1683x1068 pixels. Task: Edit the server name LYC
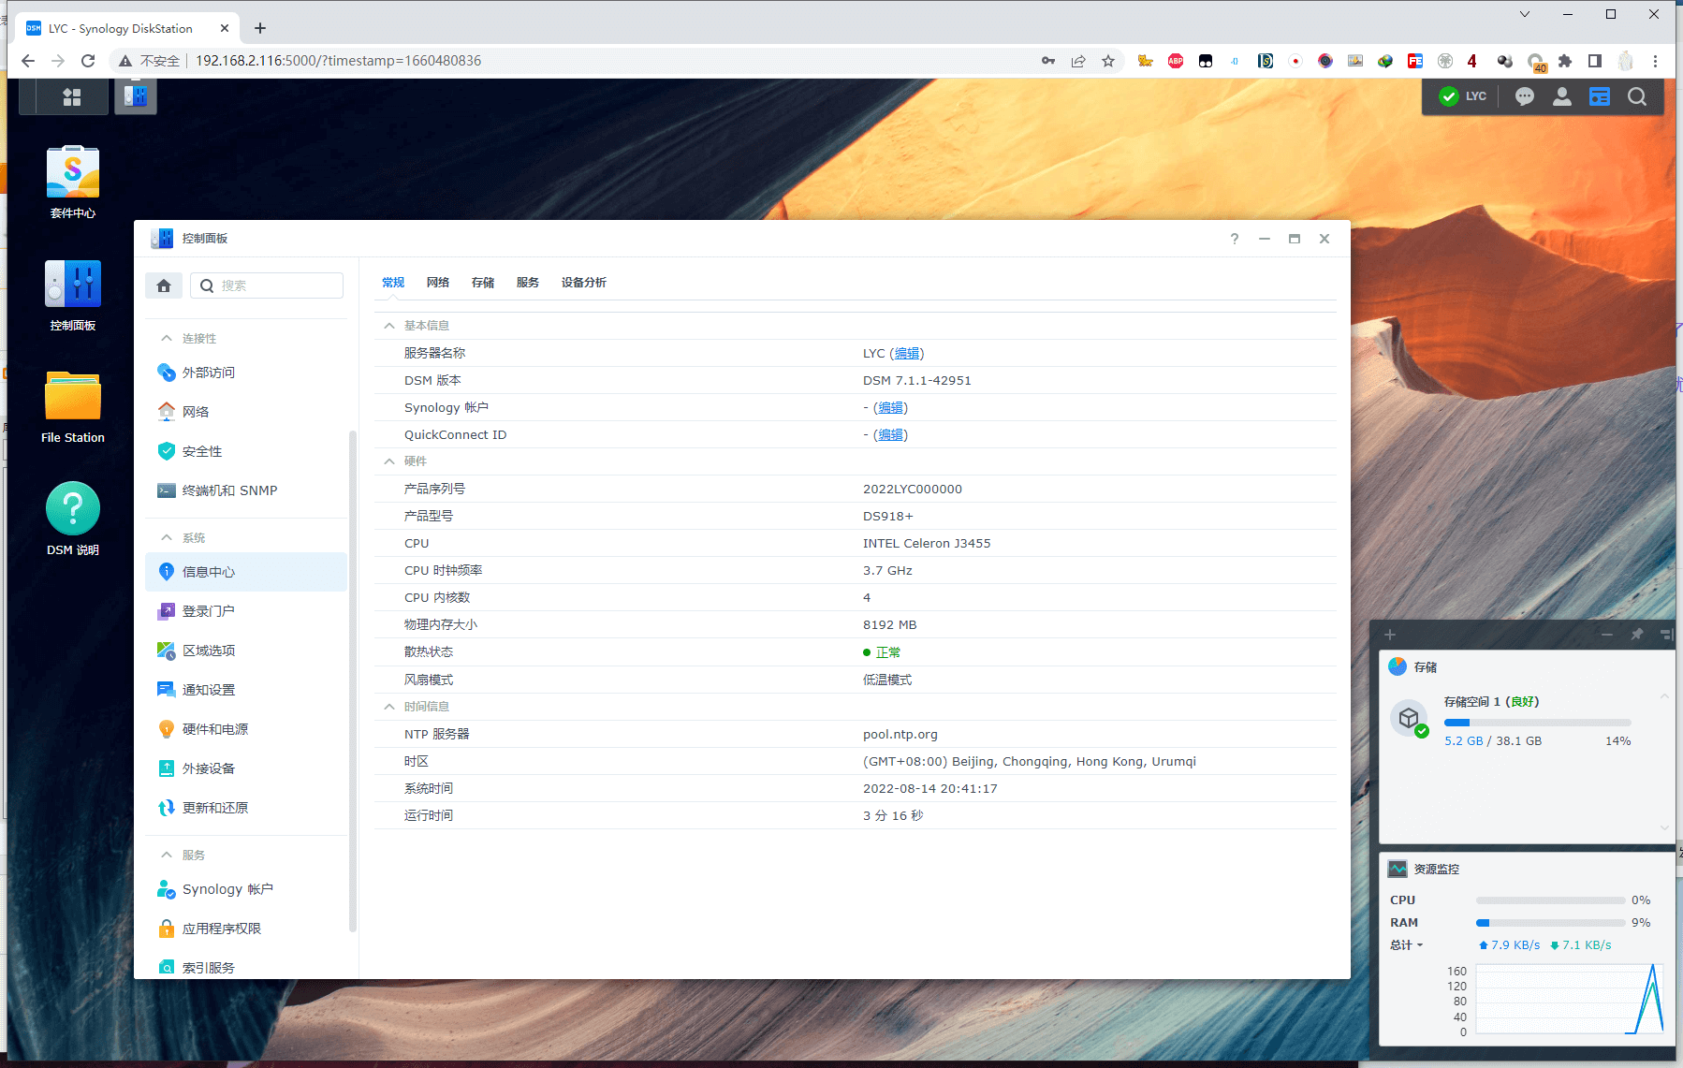(x=907, y=354)
